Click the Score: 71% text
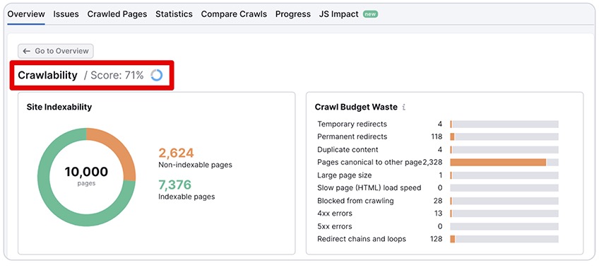 (117, 76)
